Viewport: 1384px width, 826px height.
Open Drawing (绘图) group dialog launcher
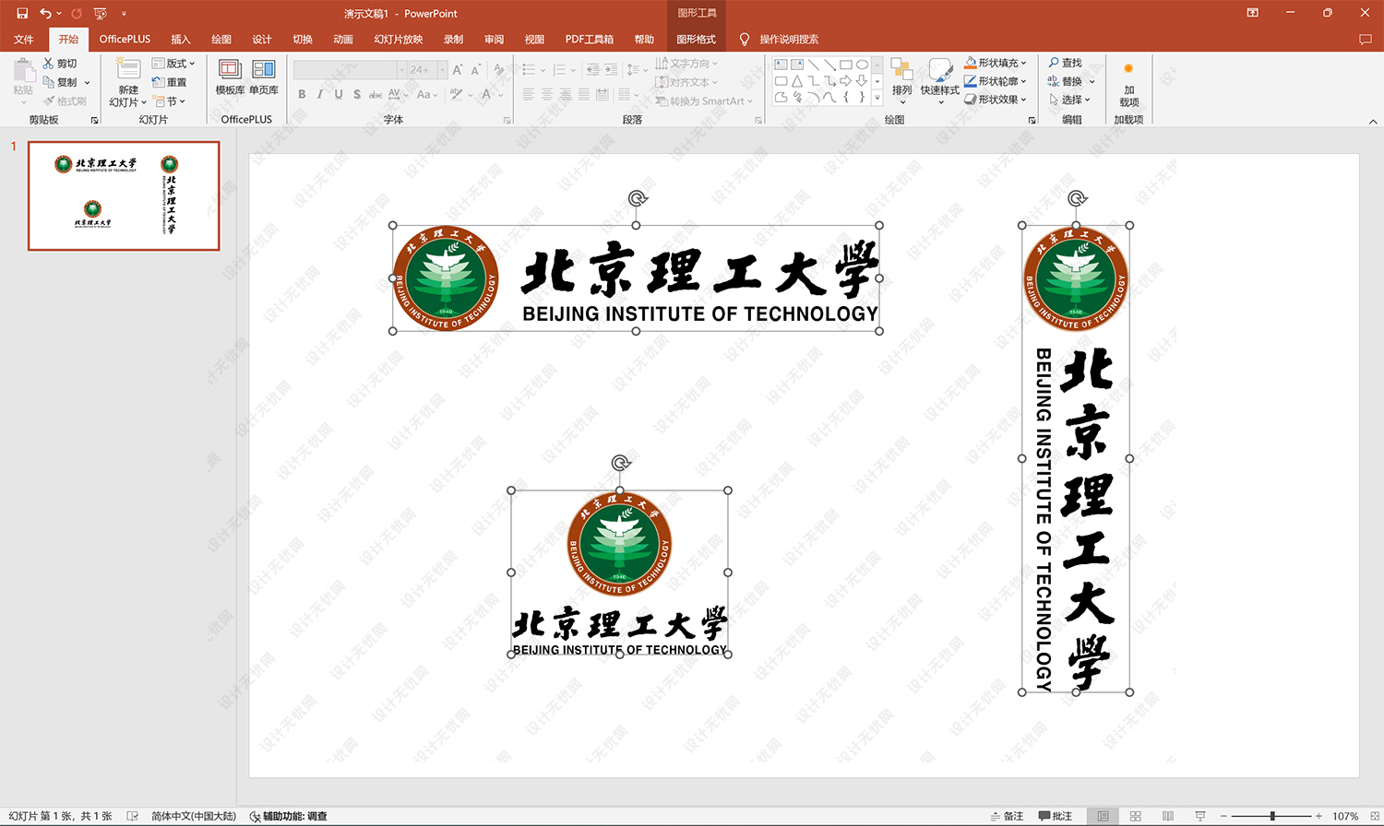pos(1032,120)
